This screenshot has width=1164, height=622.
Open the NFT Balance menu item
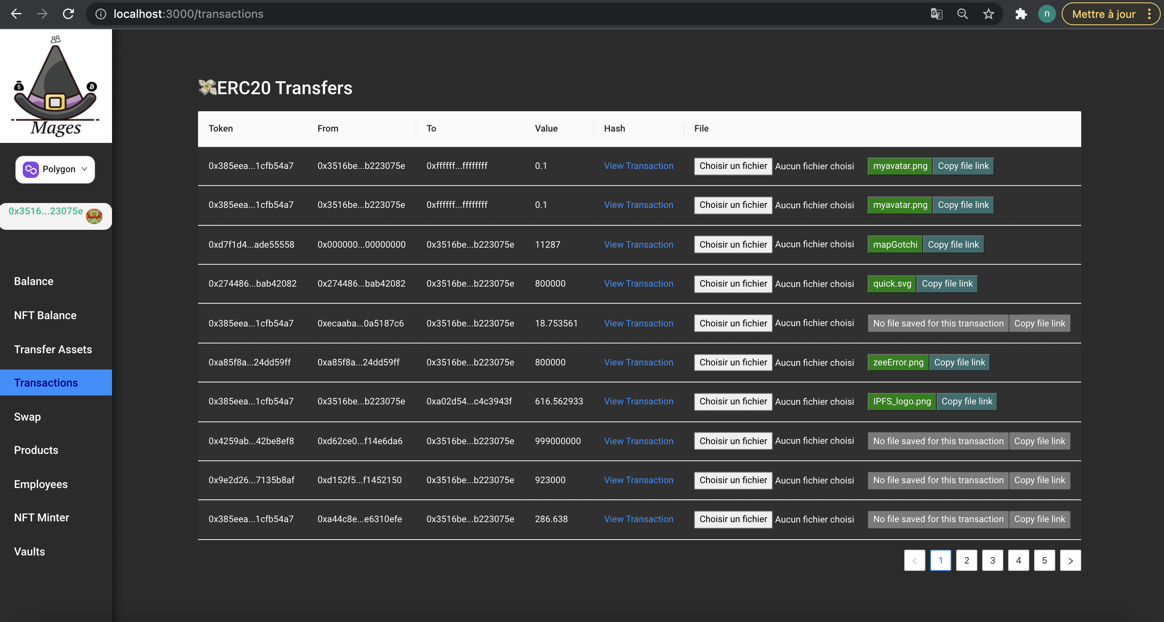click(45, 315)
